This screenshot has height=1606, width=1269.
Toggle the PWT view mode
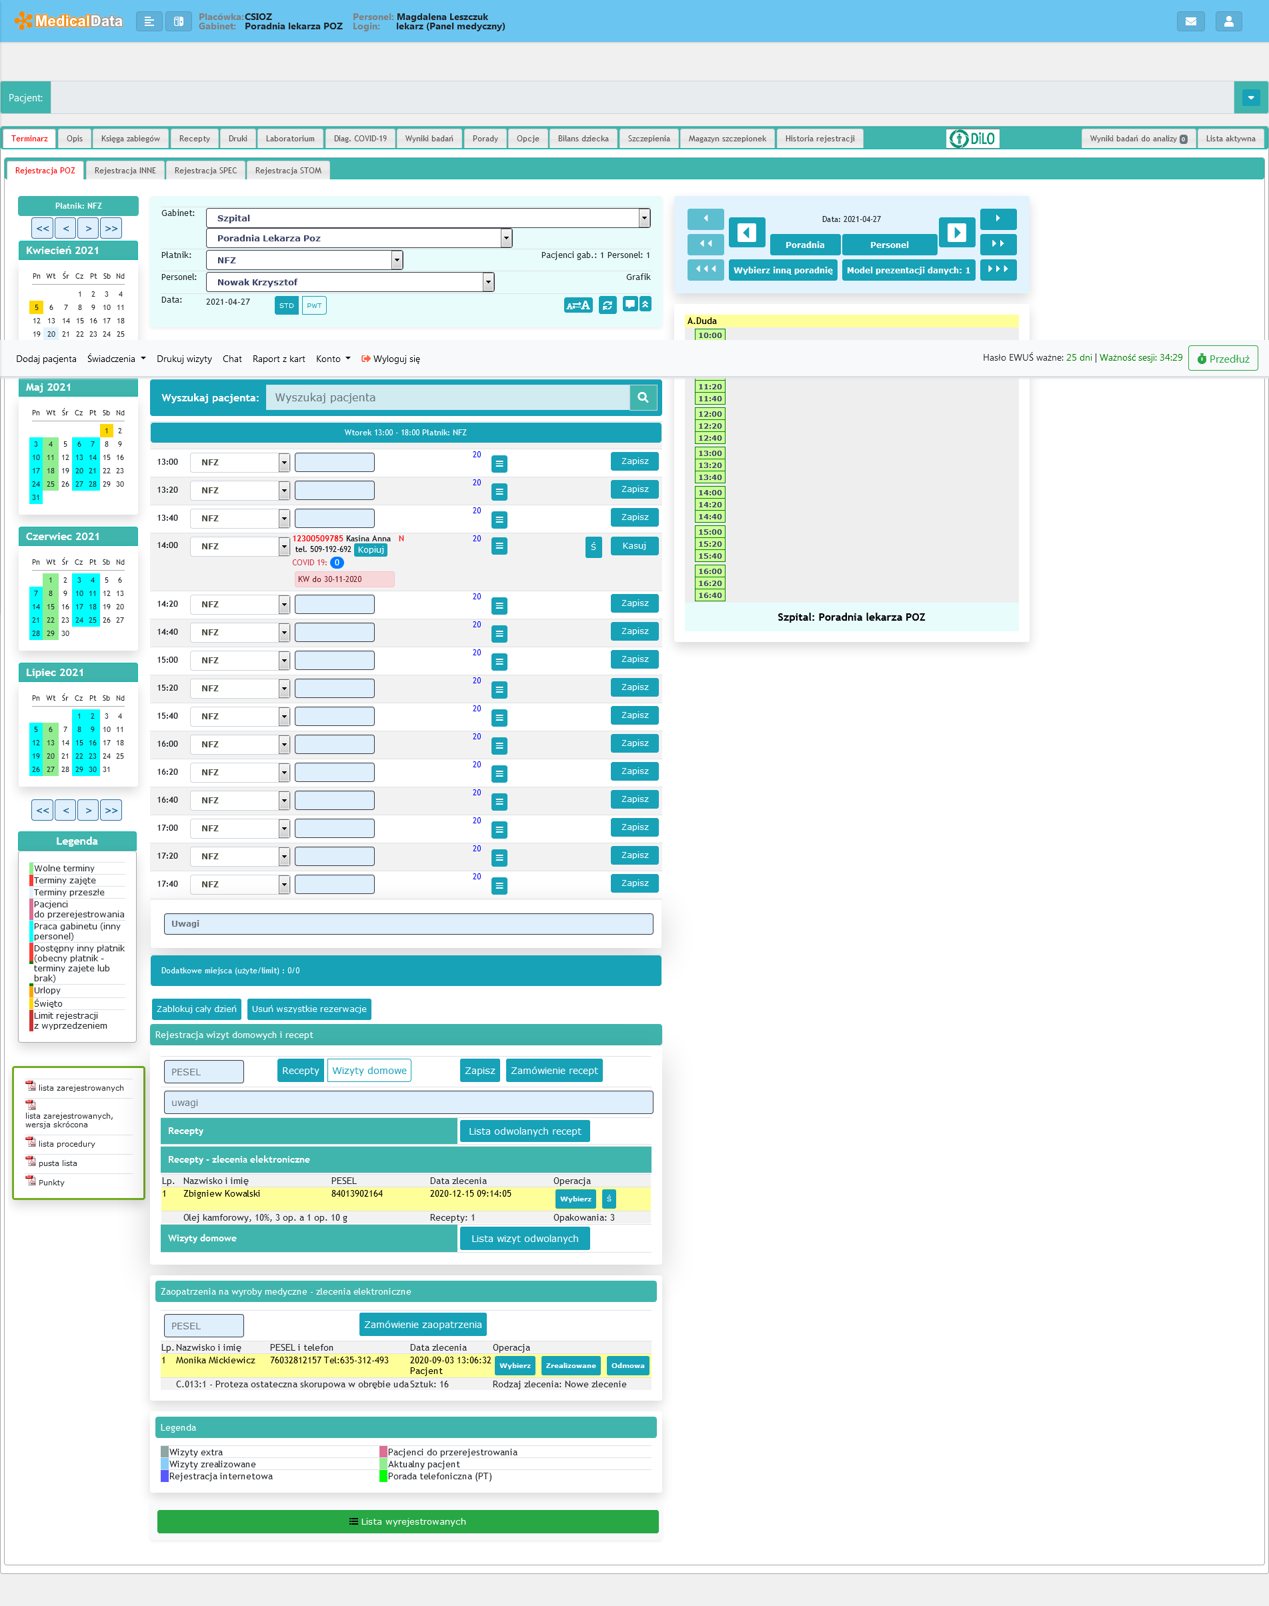[314, 305]
